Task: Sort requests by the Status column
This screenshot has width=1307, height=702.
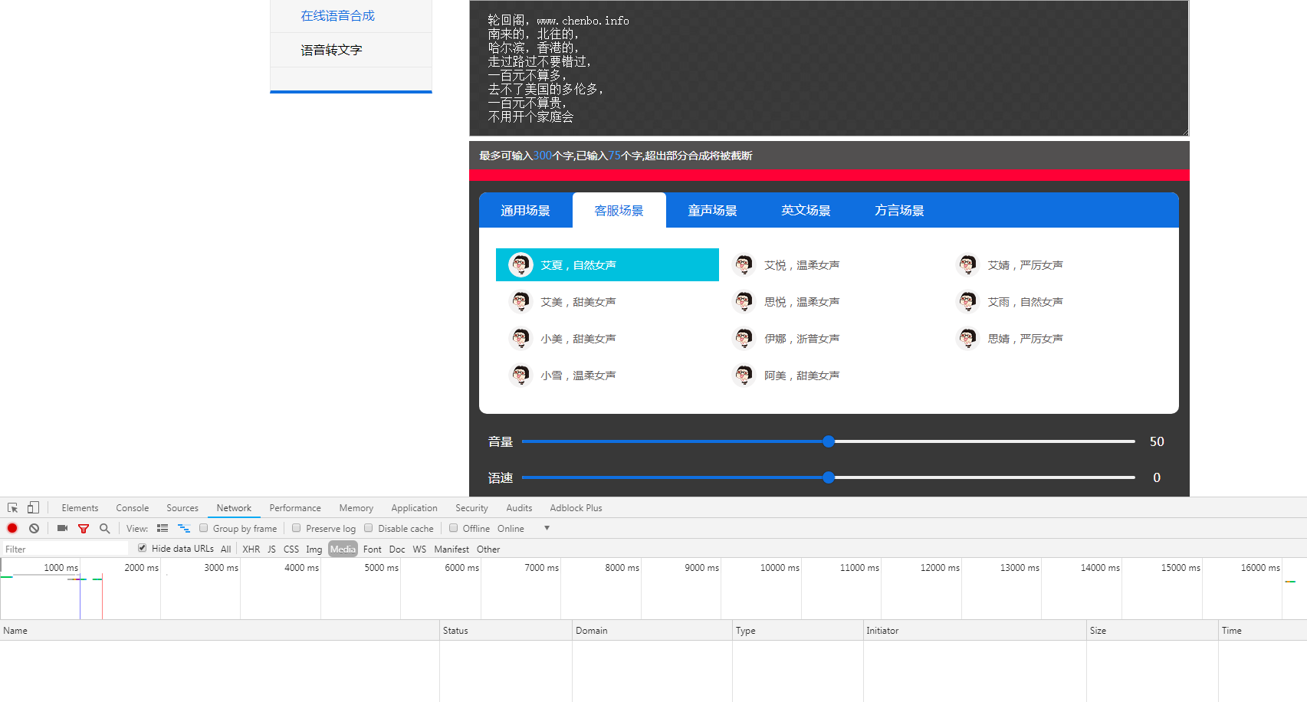Action: click(x=455, y=631)
